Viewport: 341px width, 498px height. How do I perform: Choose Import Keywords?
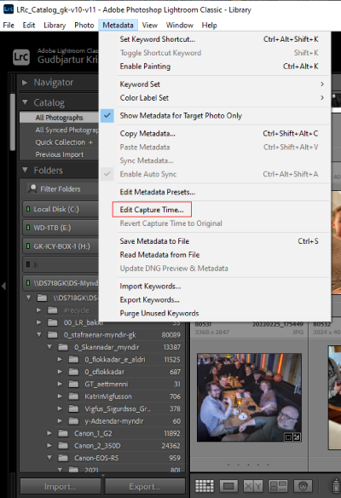(215, 287)
